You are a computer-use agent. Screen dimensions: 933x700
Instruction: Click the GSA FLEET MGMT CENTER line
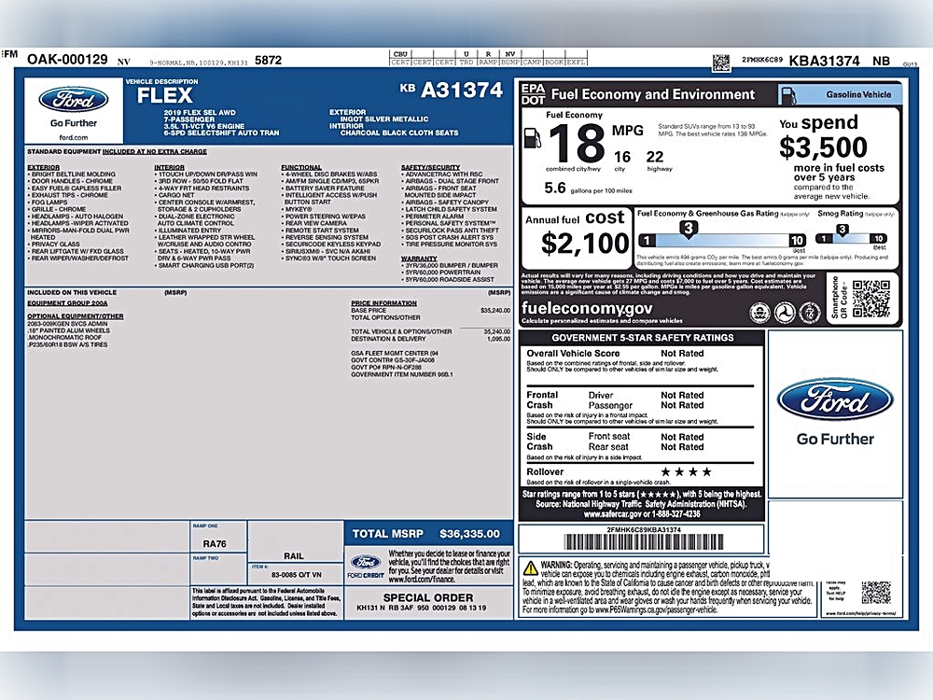click(395, 354)
